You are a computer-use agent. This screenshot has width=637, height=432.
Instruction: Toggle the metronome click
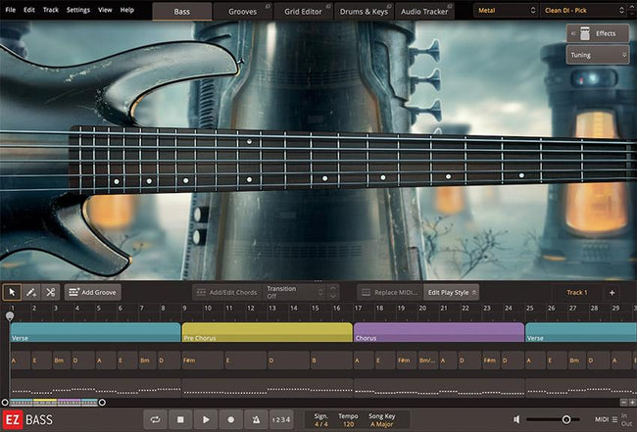256,419
